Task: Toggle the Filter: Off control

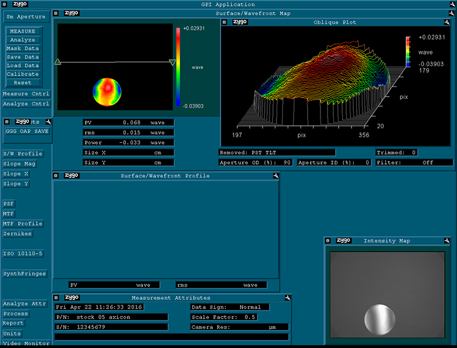Action: point(414,162)
